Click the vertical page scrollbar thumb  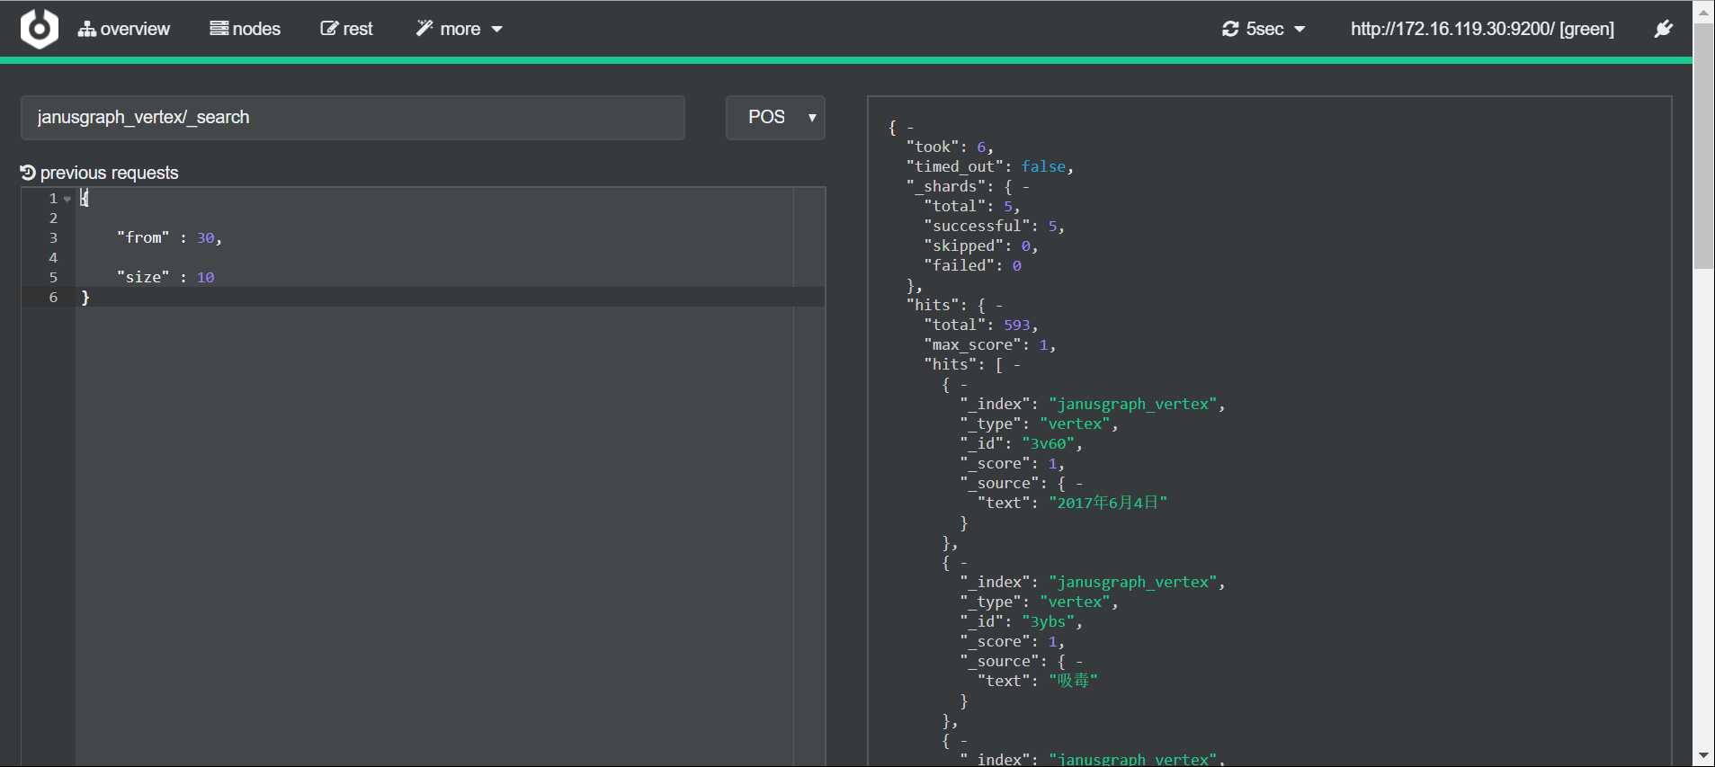[1704, 146]
